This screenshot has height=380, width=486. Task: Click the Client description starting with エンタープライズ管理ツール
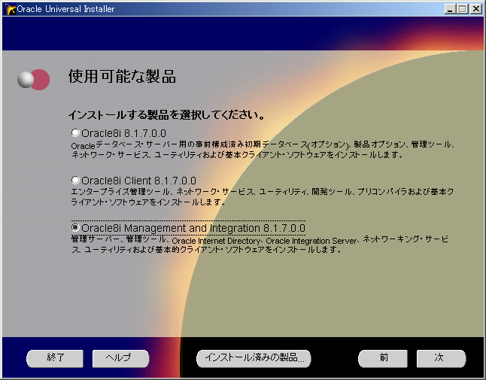pyautogui.click(x=263, y=196)
